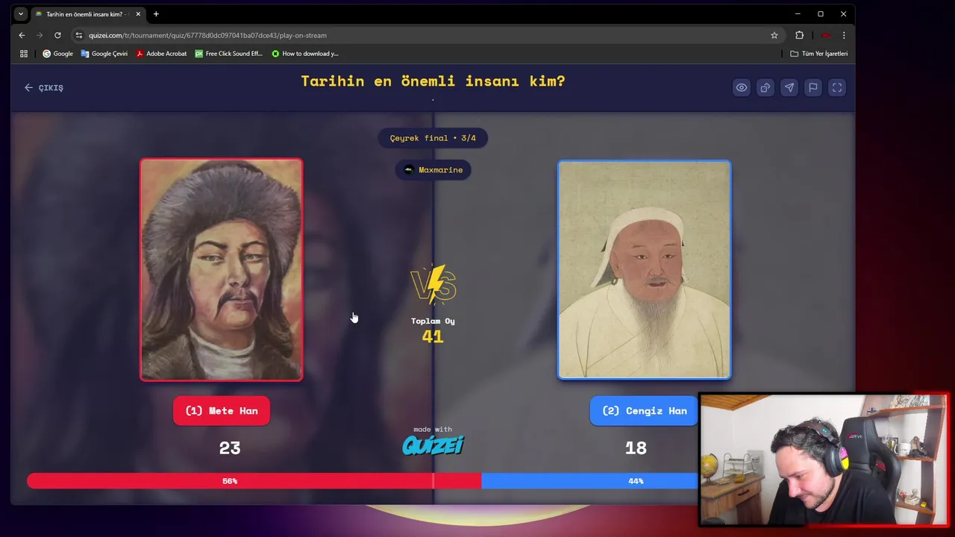The image size is (955, 537).
Task: Open the tab search dropdown arrow
Action: pos(20,14)
